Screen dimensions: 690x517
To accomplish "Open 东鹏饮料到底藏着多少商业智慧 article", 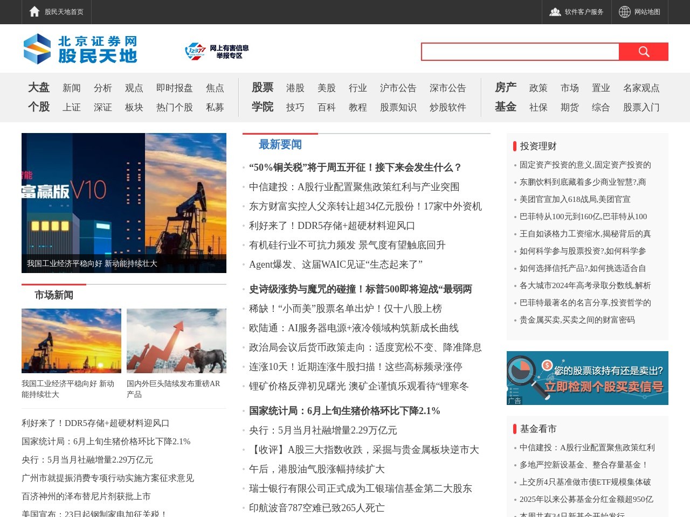I will 583,182.
